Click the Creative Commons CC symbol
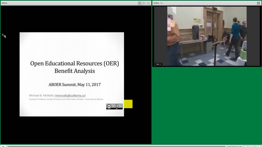 tap(109, 106)
